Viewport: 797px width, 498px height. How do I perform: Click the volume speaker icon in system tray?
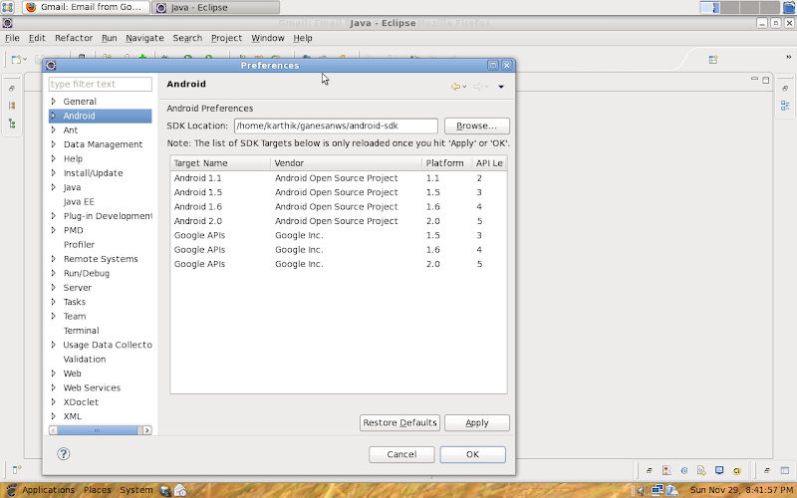click(642, 490)
